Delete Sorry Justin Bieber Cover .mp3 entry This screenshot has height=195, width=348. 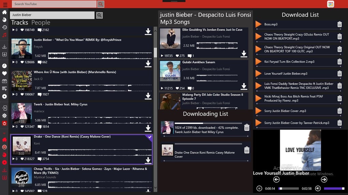(339, 111)
